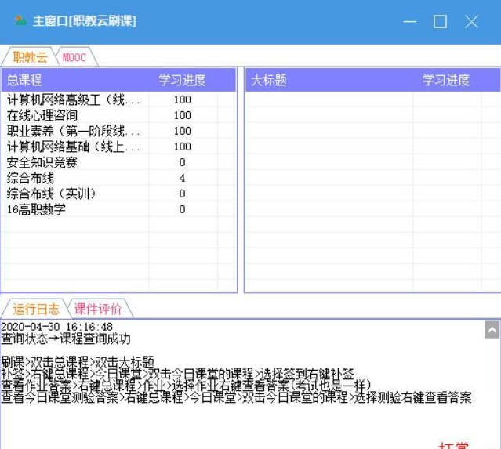Switch to the MOOC tab
Viewport: 501px width, 449px height.
coord(76,57)
